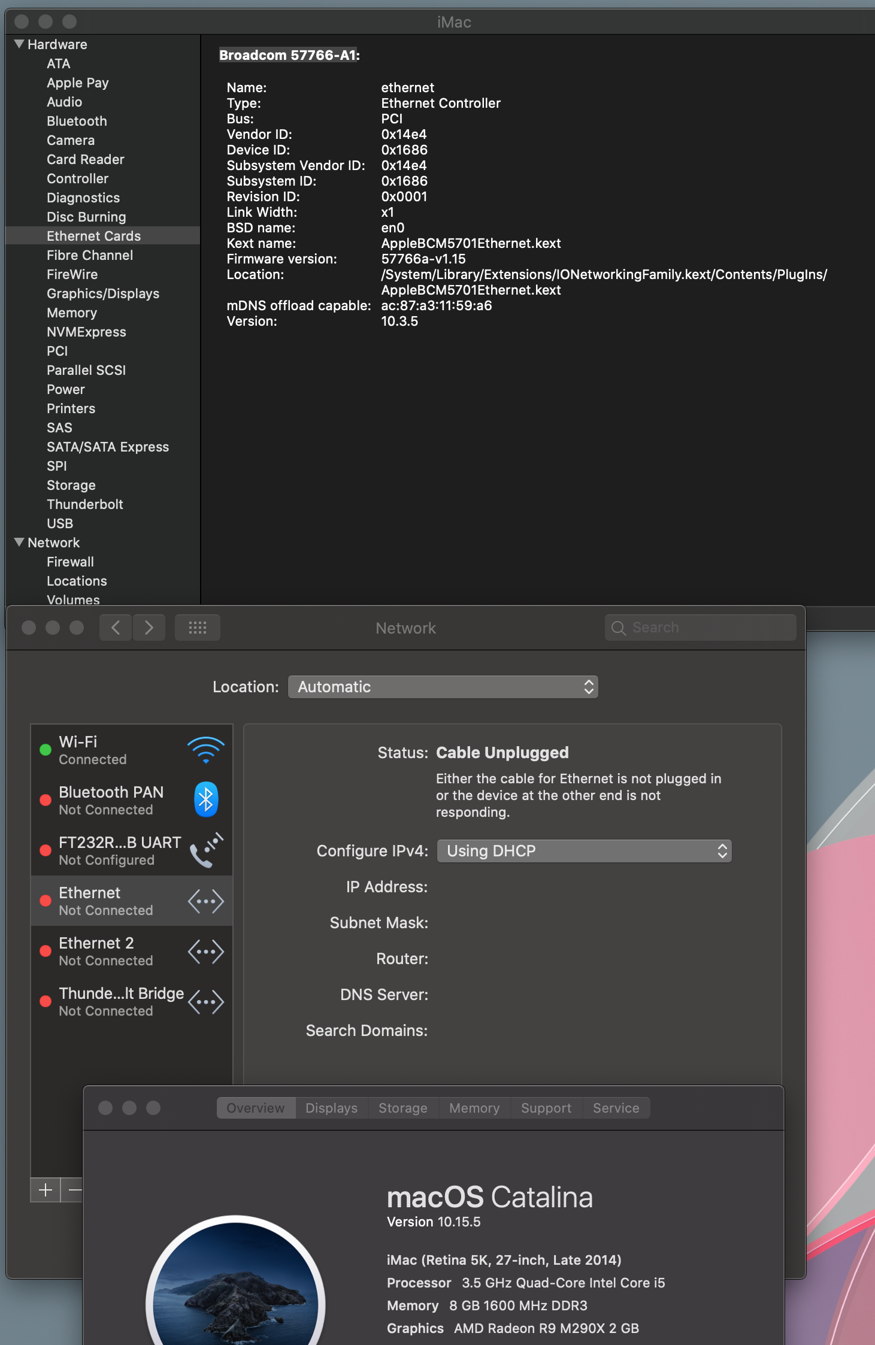The image size is (875, 1345).
Task: Select Graphics/Displays in the sidebar
Action: (x=103, y=293)
